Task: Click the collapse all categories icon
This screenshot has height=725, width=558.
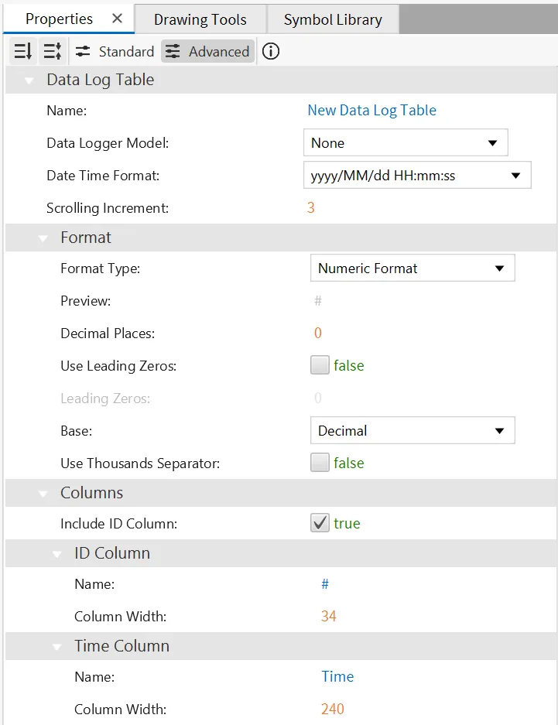Action: (x=52, y=52)
